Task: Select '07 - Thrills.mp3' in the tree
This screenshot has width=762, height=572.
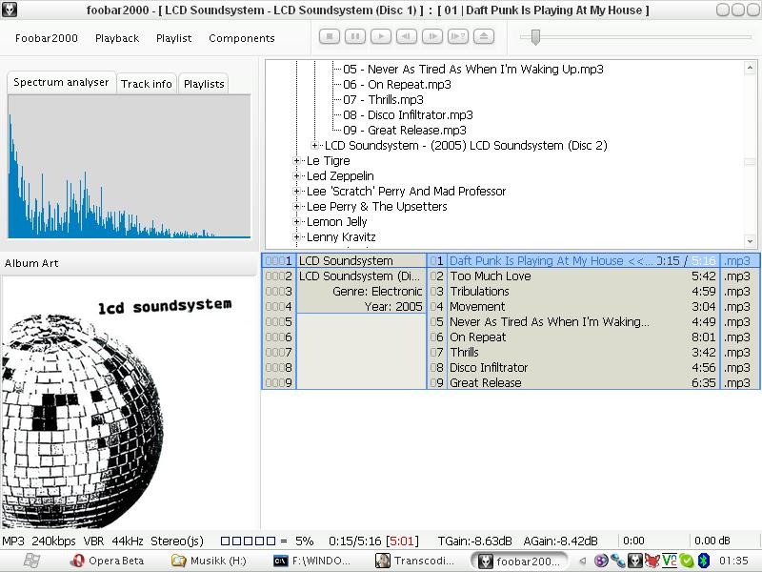Action: pyautogui.click(x=383, y=100)
